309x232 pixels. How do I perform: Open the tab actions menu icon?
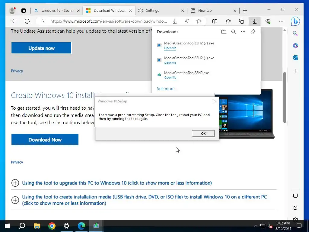click(x=24, y=11)
